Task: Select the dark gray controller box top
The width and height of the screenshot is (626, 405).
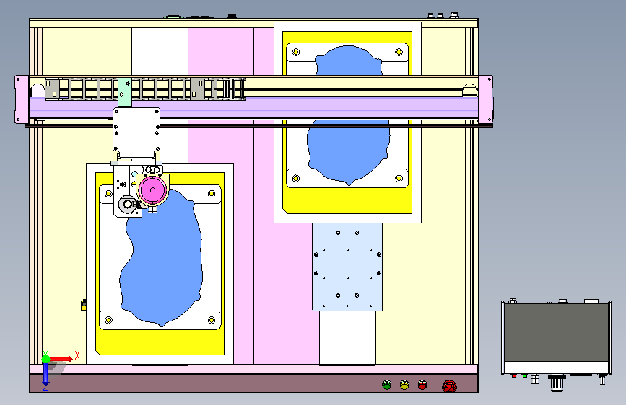Action: coord(556,332)
